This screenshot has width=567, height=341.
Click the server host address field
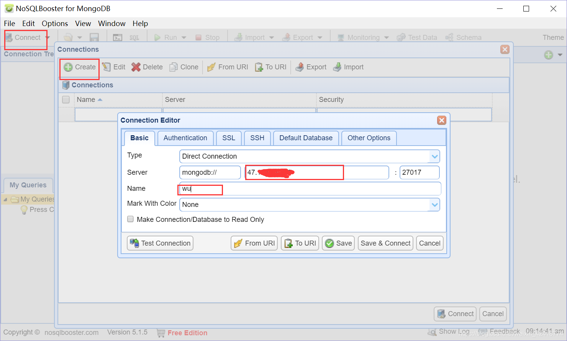point(317,172)
